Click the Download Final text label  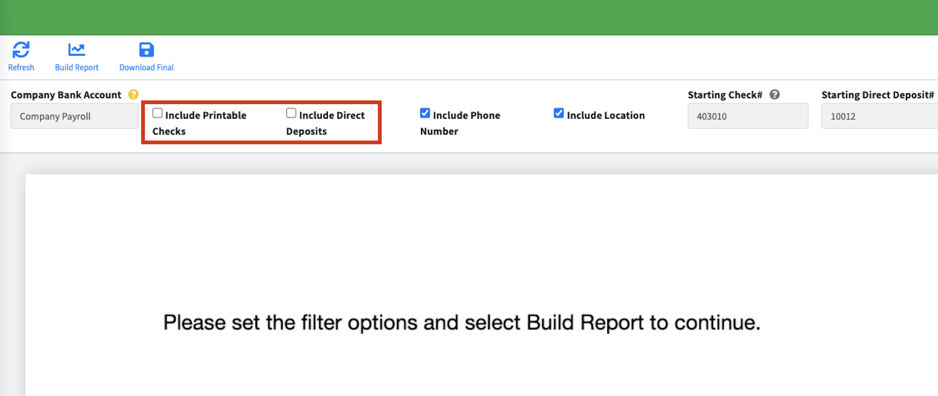click(x=146, y=67)
